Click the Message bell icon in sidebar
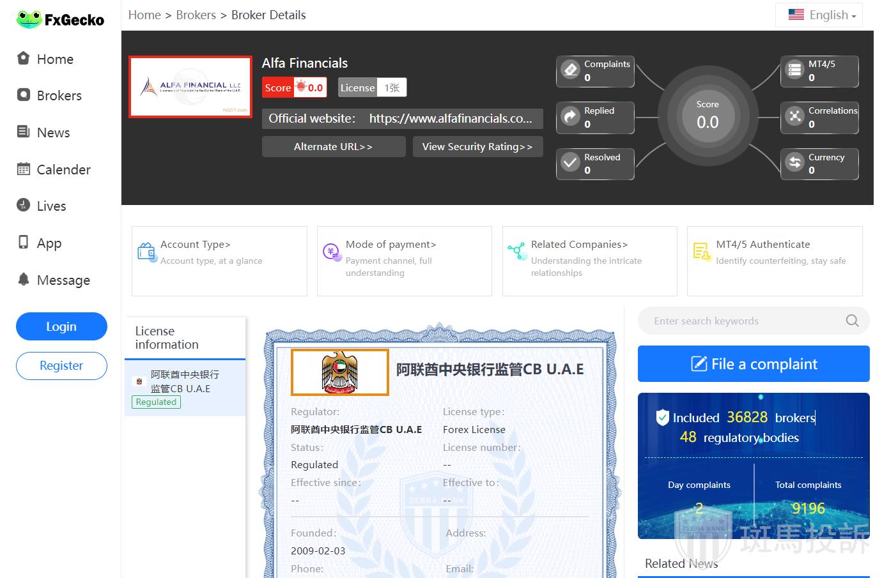882x578 pixels. click(x=24, y=280)
